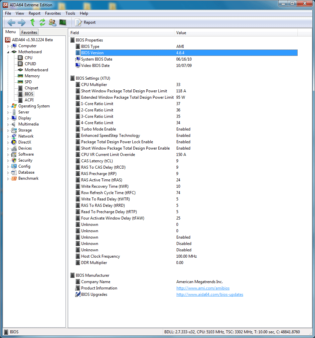Expand the Operating System node

pyautogui.click(x=8, y=106)
